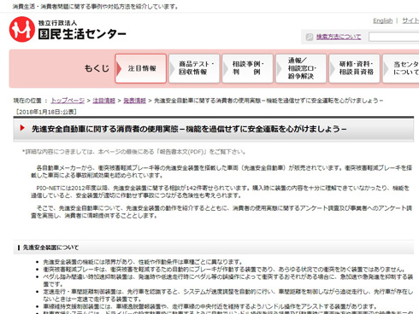Open the 通報/相談窓口・紛争解決 menu tab
The width and height of the screenshot is (419, 314).
(x=301, y=68)
